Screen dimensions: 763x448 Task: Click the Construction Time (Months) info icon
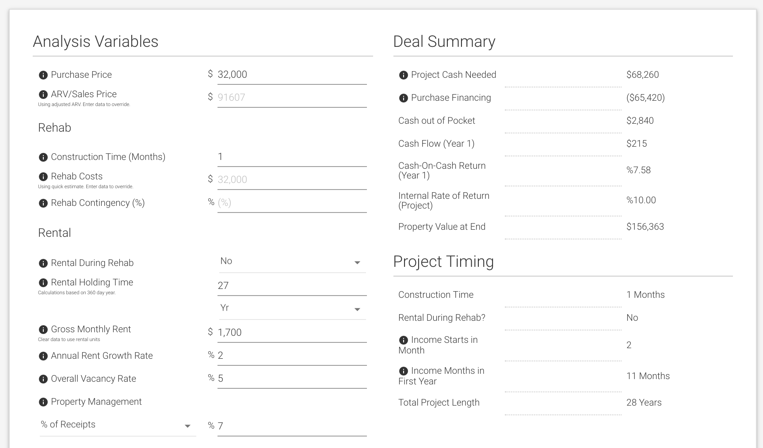(x=43, y=157)
